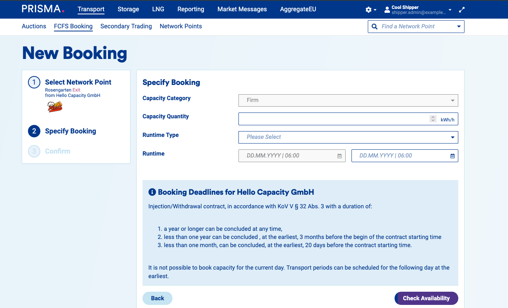Open the Transport menu
508x308 pixels.
(91, 9)
